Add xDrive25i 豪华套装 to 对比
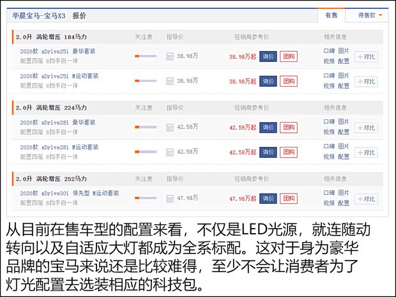This screenshot has height=297, width=396. (x=366, y=57)
